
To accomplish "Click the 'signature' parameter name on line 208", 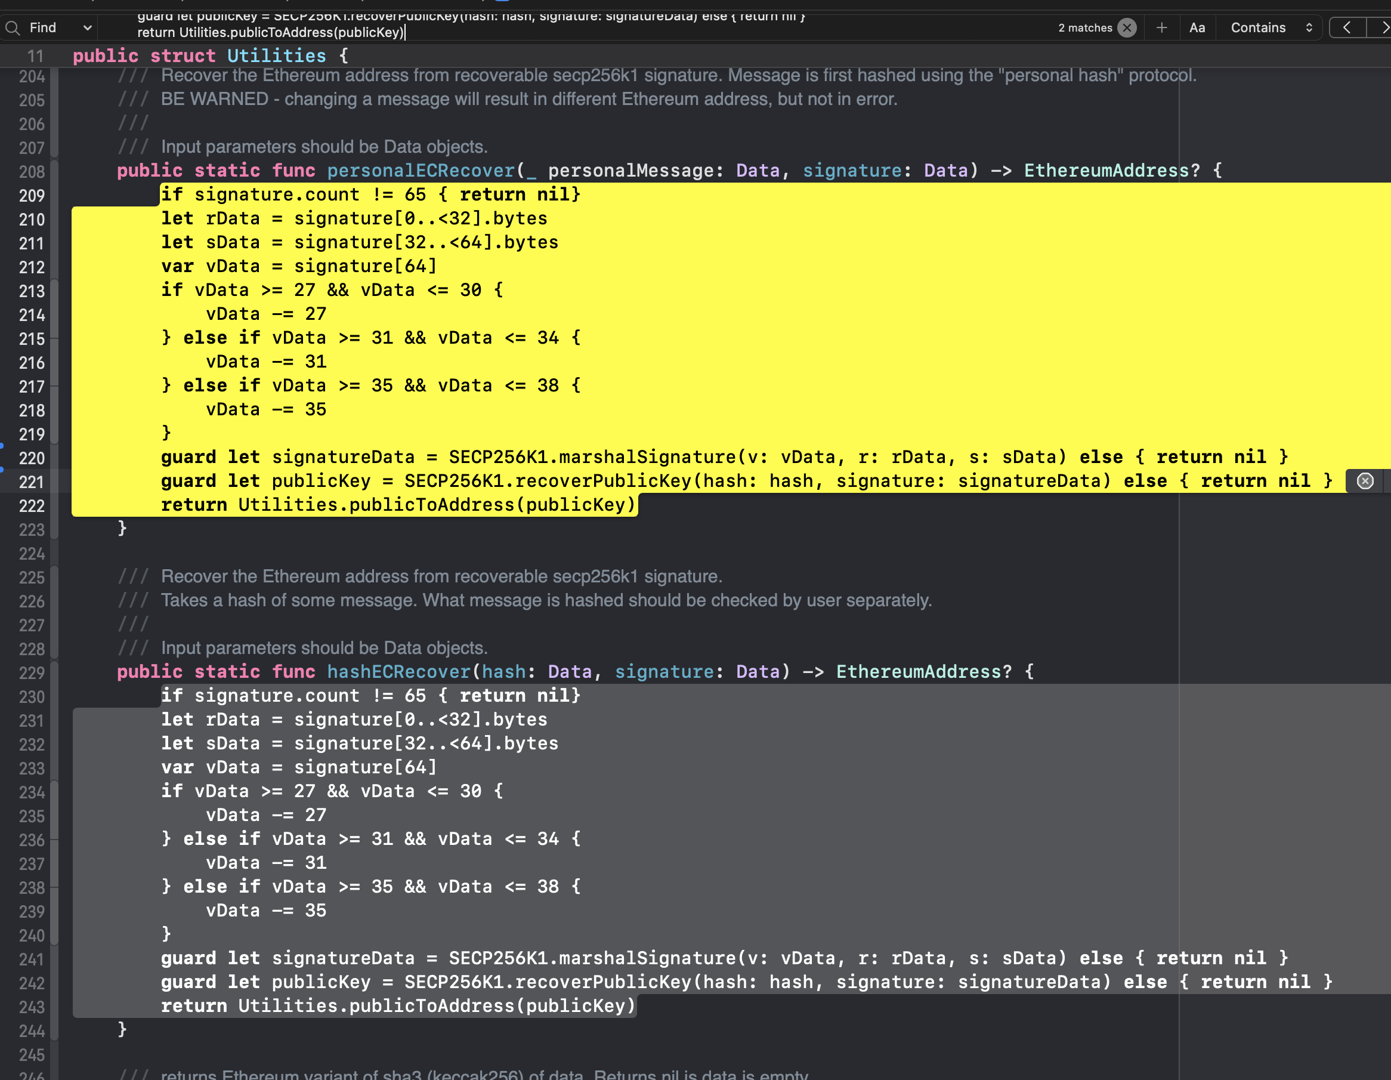I will click(x=852, y=171).
